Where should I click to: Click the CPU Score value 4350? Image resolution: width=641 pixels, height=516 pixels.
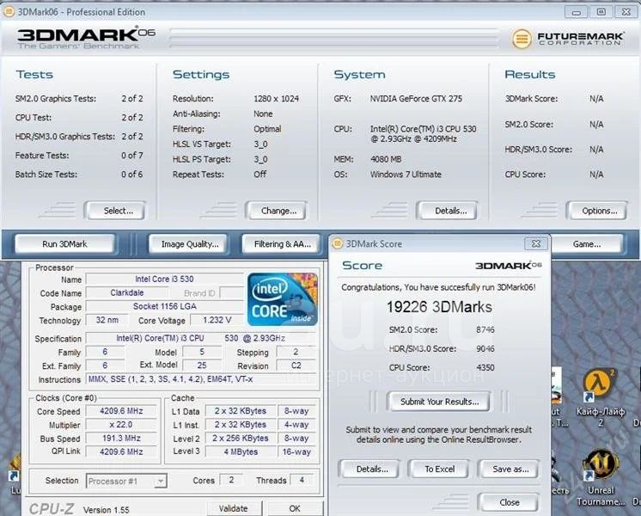click(x=485, y=368)
